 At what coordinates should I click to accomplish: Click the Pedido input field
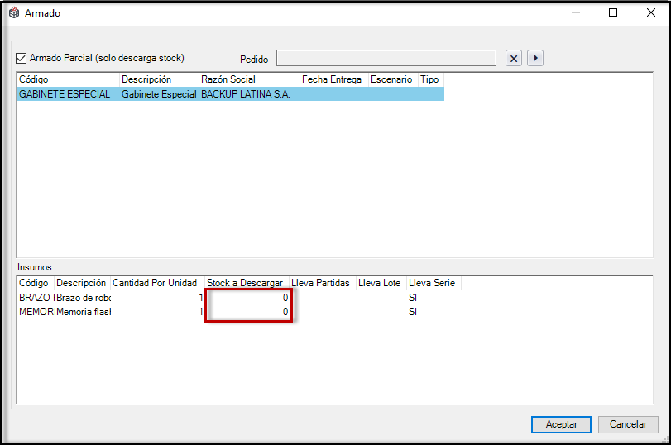click(x=386, y=58)
